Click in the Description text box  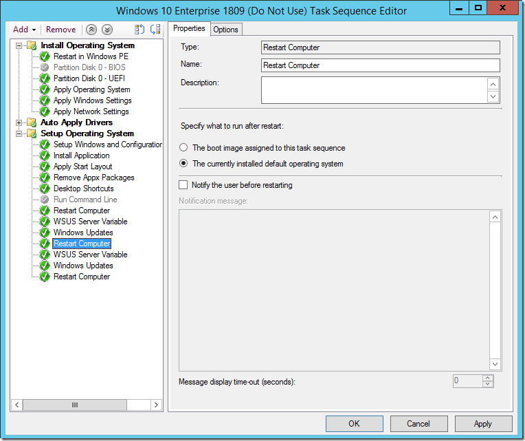375,90
